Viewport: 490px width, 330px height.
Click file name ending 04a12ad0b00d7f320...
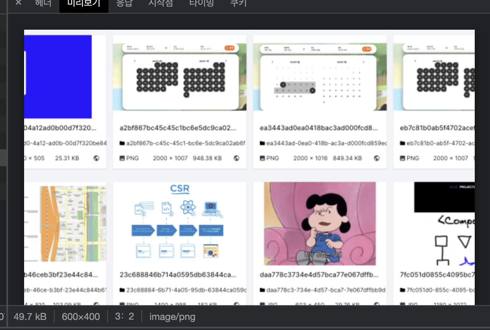tap(60, 128)
